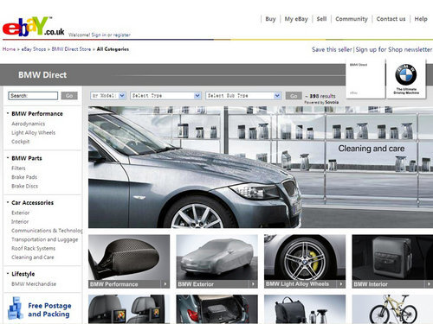
Task: Open Light Alloy Wheels sidebar link
Action: [33, 133]
